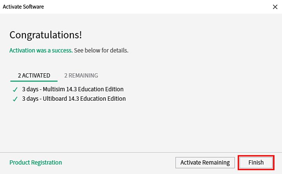Click the green underline below 2 ACTIVATED

point(34,81)
